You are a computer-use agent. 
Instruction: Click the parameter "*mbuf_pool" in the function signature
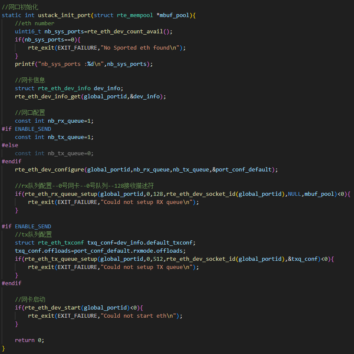coord(173,15)
